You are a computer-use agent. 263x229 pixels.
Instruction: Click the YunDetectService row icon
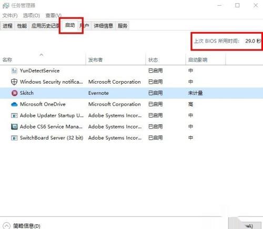[x=14, y=71]
